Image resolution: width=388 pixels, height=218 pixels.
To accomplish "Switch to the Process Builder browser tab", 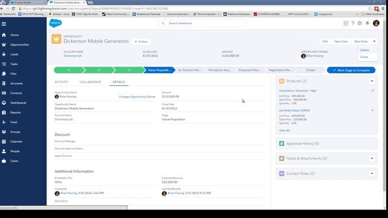I will [x=28, y=2].
